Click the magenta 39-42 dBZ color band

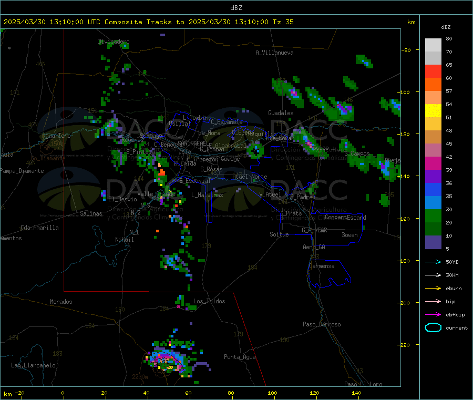click(433, 163)
